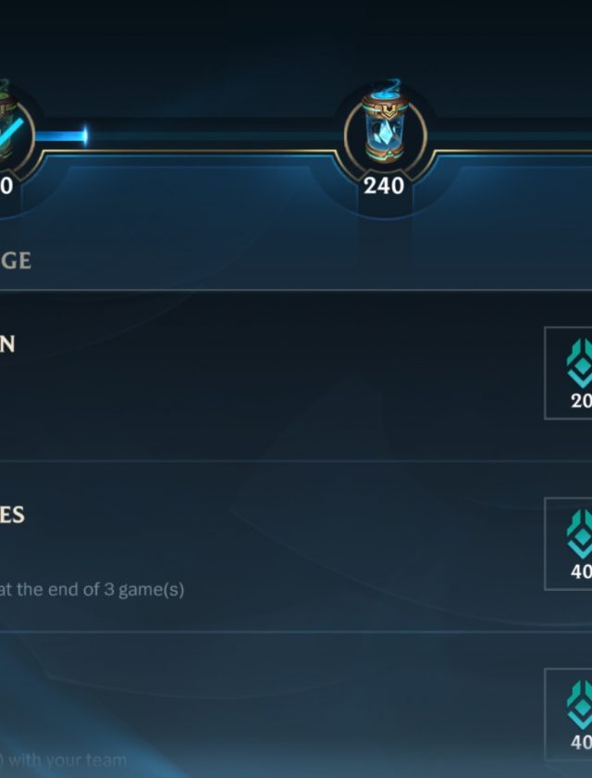
Task: Open the mission title ending in 'ES'
Action: coord(12,515)
